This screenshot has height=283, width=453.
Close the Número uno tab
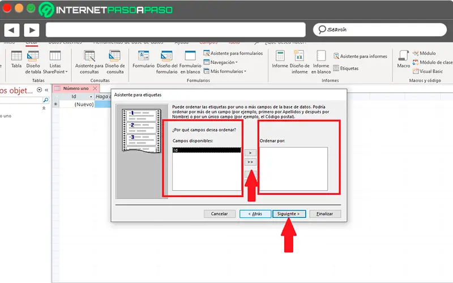(95, 88)
